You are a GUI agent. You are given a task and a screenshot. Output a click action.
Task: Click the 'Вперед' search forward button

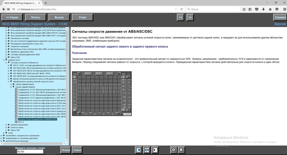click(x=66, y=150)
